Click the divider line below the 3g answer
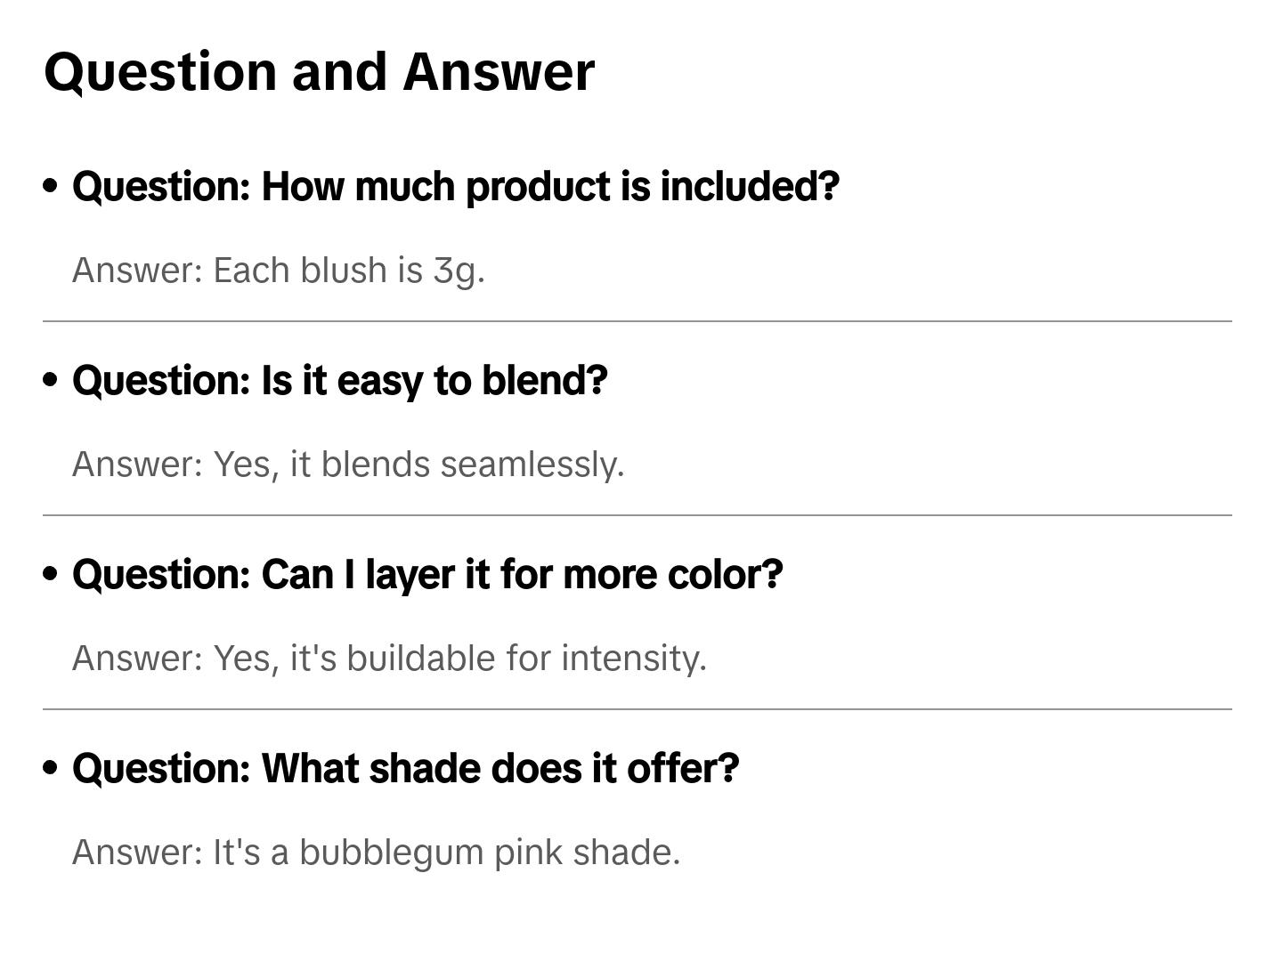 click(x=637, y=321)
